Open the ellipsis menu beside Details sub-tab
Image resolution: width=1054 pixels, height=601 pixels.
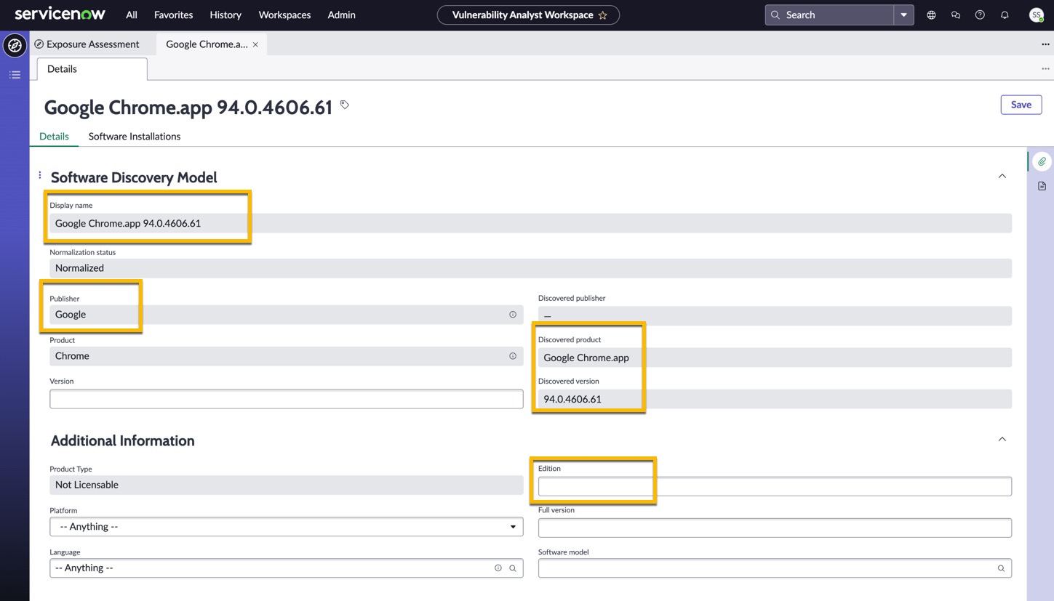[x=1045, y=69]
